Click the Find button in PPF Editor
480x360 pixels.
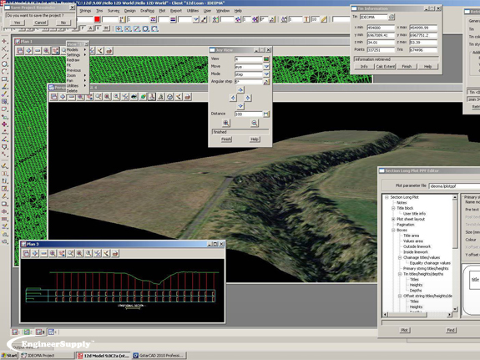pyautogui.click(x=451, y=330)
